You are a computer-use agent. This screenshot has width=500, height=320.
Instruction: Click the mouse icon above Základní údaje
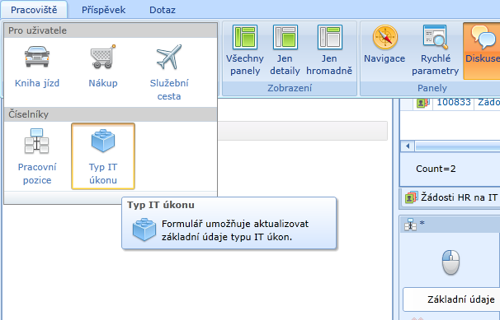(450, 262)
